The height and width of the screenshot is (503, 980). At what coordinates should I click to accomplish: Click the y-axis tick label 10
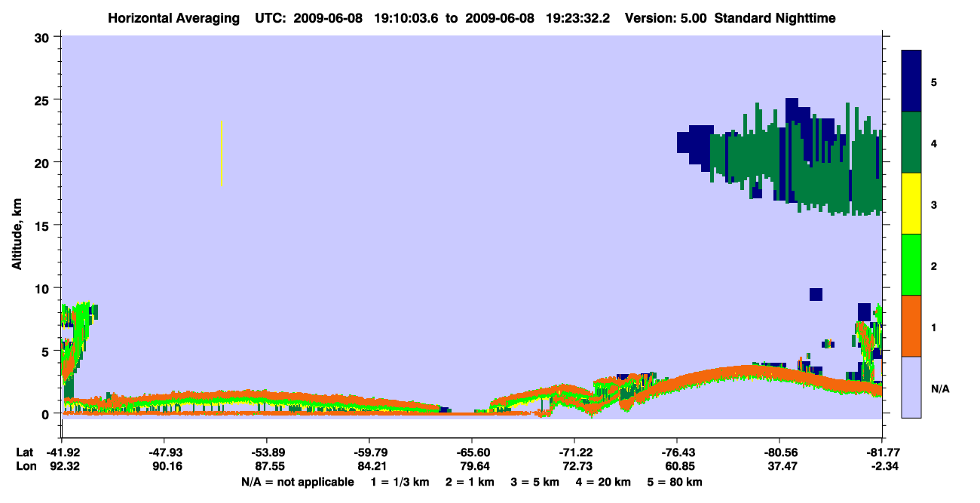44,288
